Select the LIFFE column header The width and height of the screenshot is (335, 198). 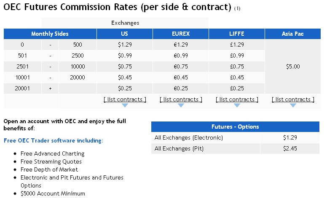click(x=237, y=34)
